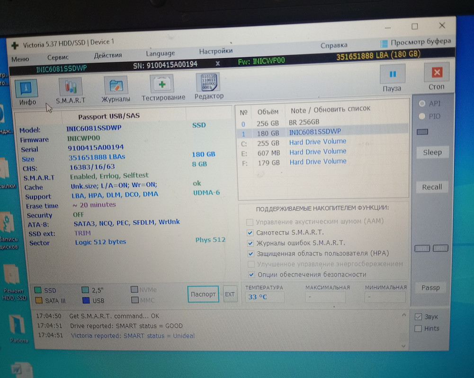Click the Passp button
Viewport: 474px width, 378px height.
(431, 288)
